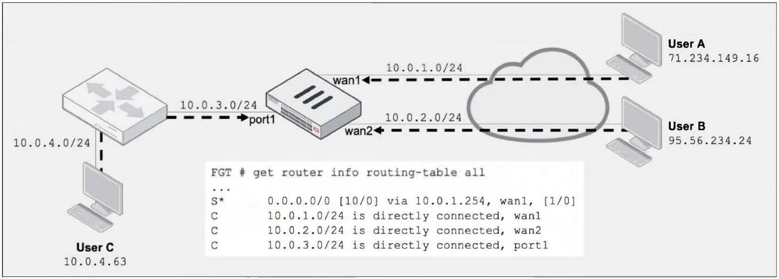Click the wan1 interface label
The width and height of the screenshot is (779, 279).
coord(347,80)
